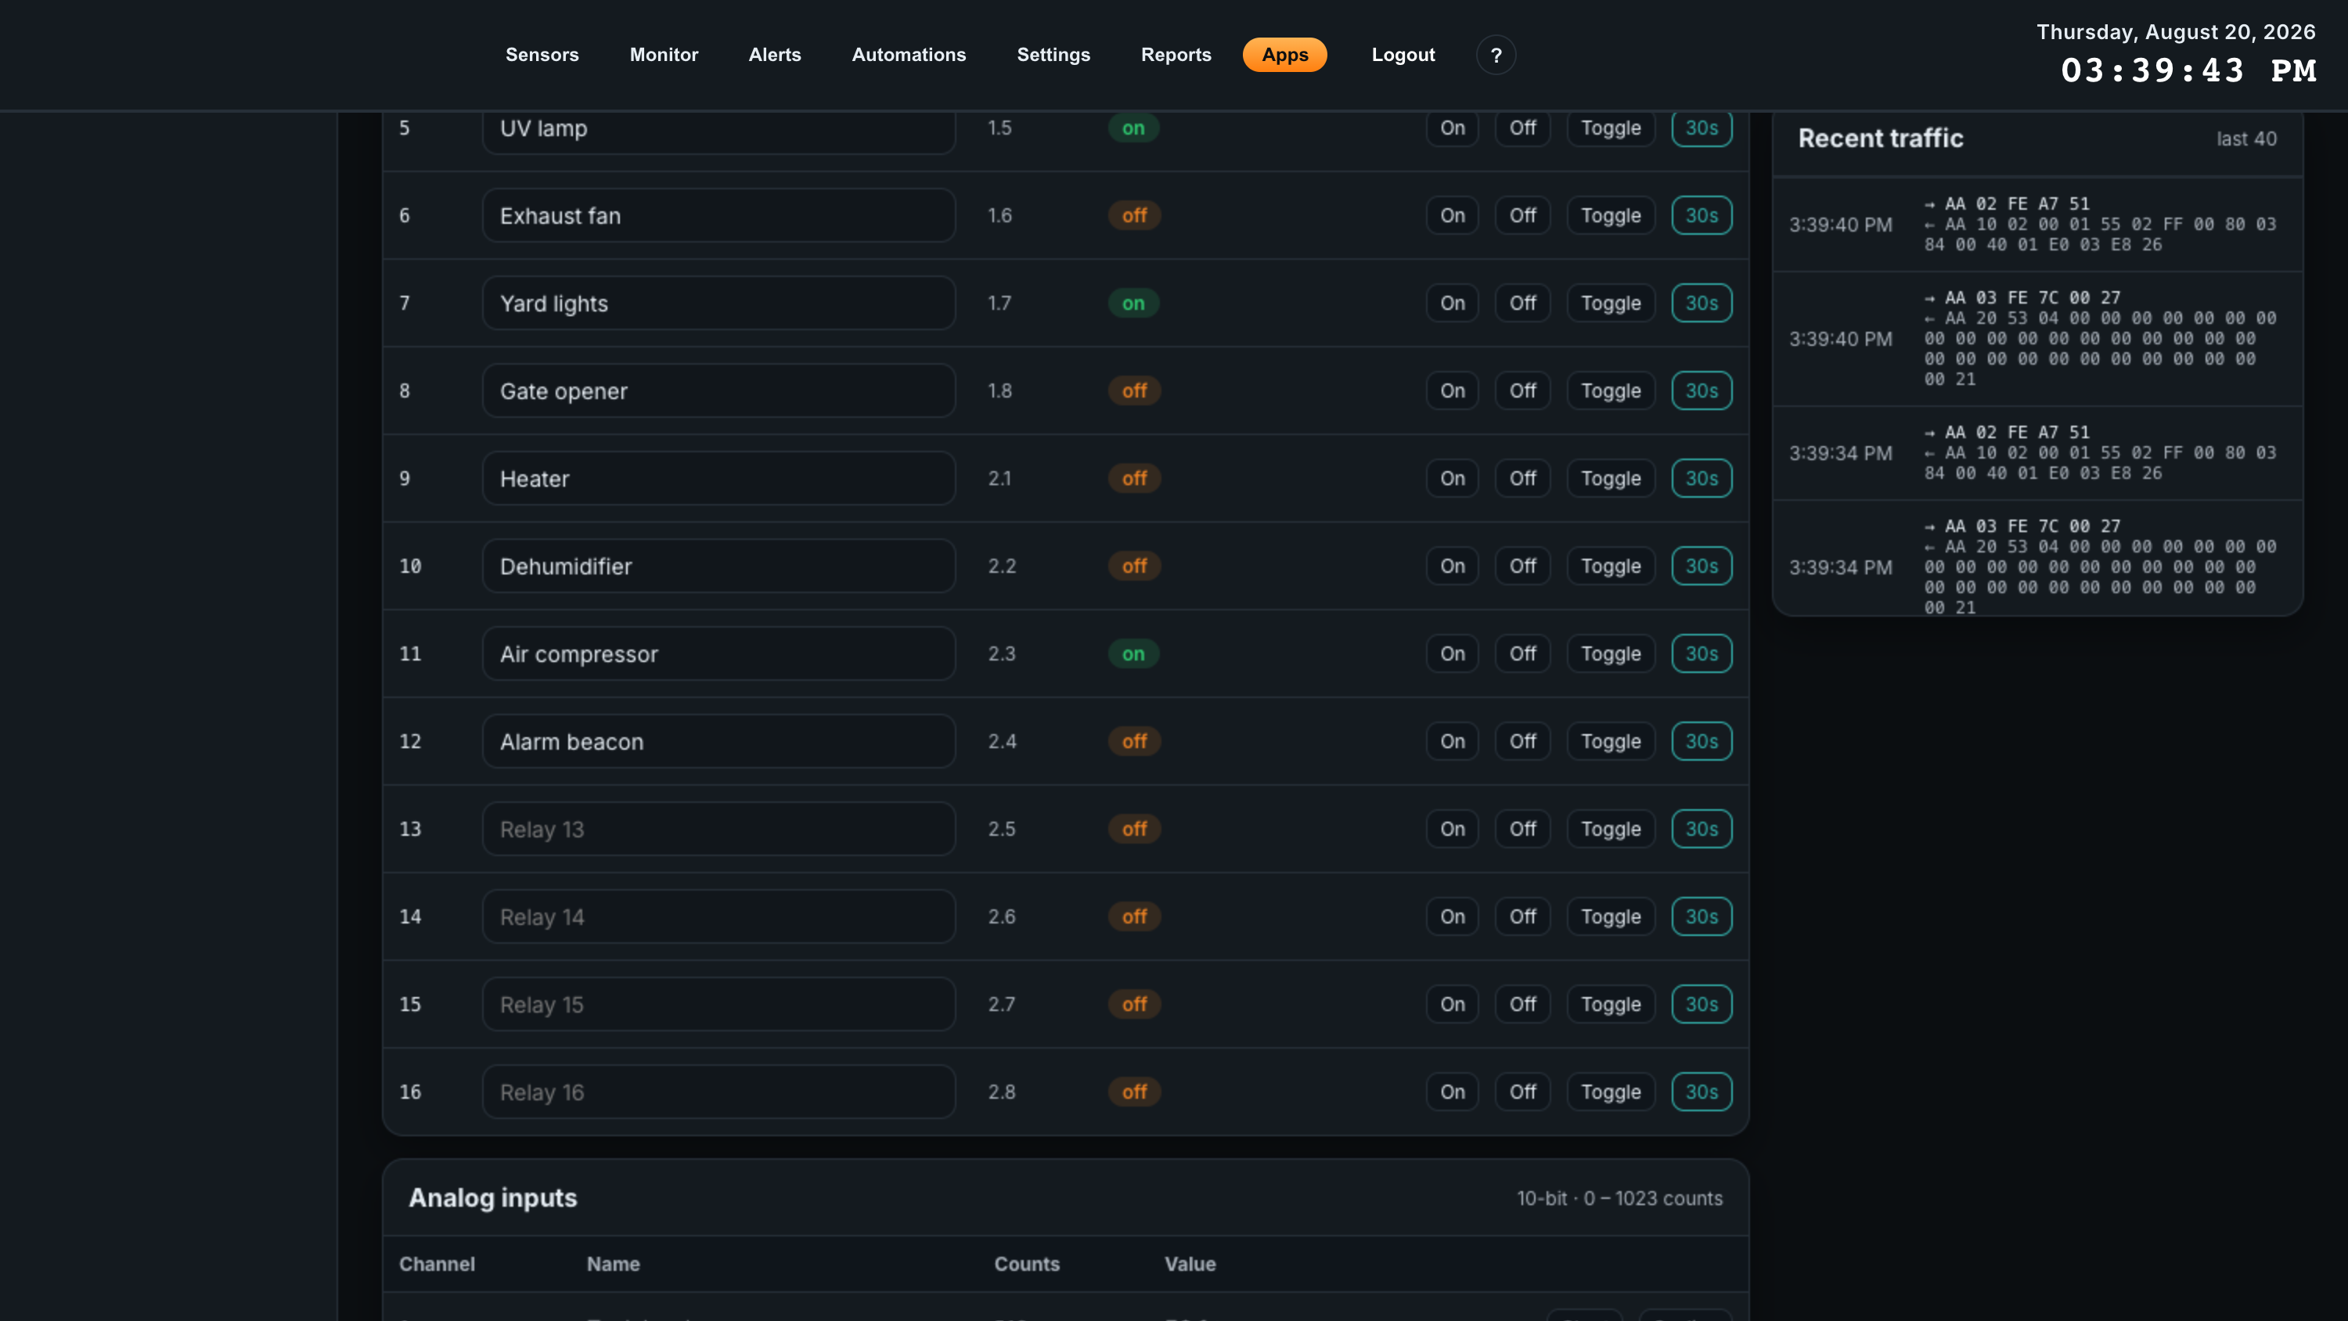Edit the Dehumidifier name field
Screen dimensions: 2348x1321
pyautogui.click(x=718, y=565)
